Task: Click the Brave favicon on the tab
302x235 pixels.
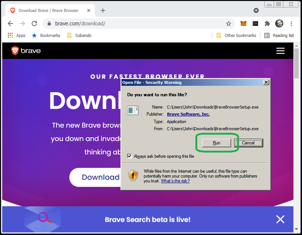Action: pyautogui.click(x=13, y=10)
